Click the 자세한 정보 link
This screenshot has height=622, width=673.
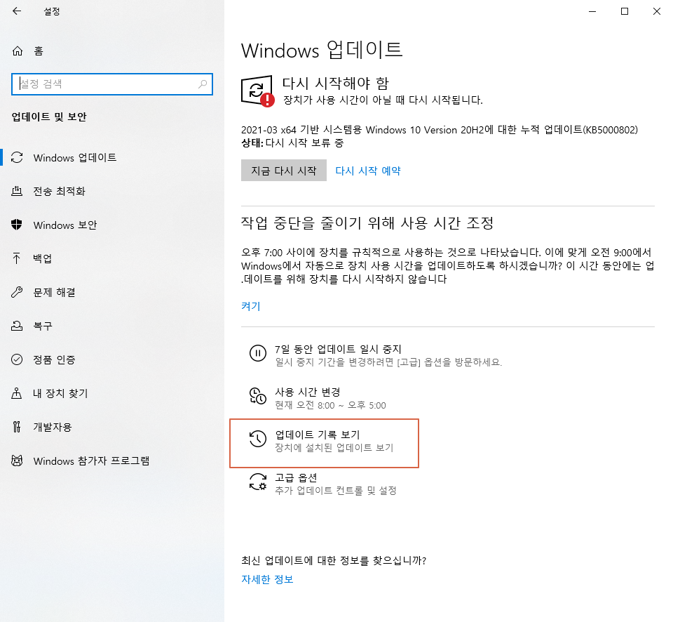point(267,579)
